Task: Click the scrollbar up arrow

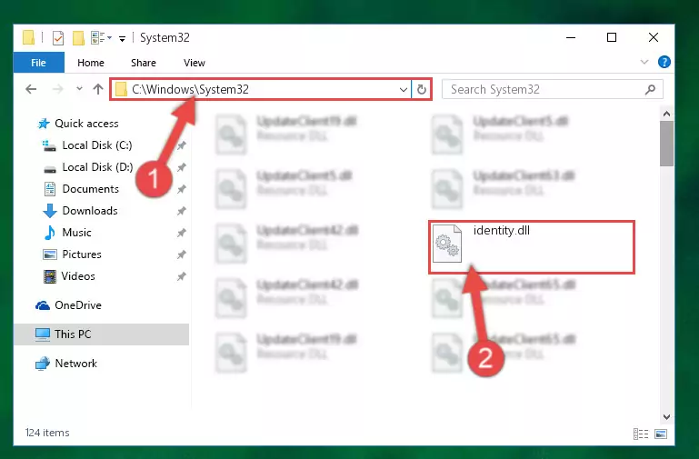Action: [666, 115]
